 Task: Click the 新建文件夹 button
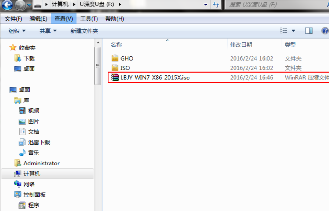coord(84,31)
